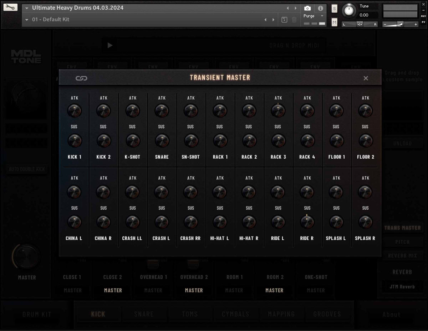Switch to the Toms tab
The image size is (428, 331).
tap(190, 314)
